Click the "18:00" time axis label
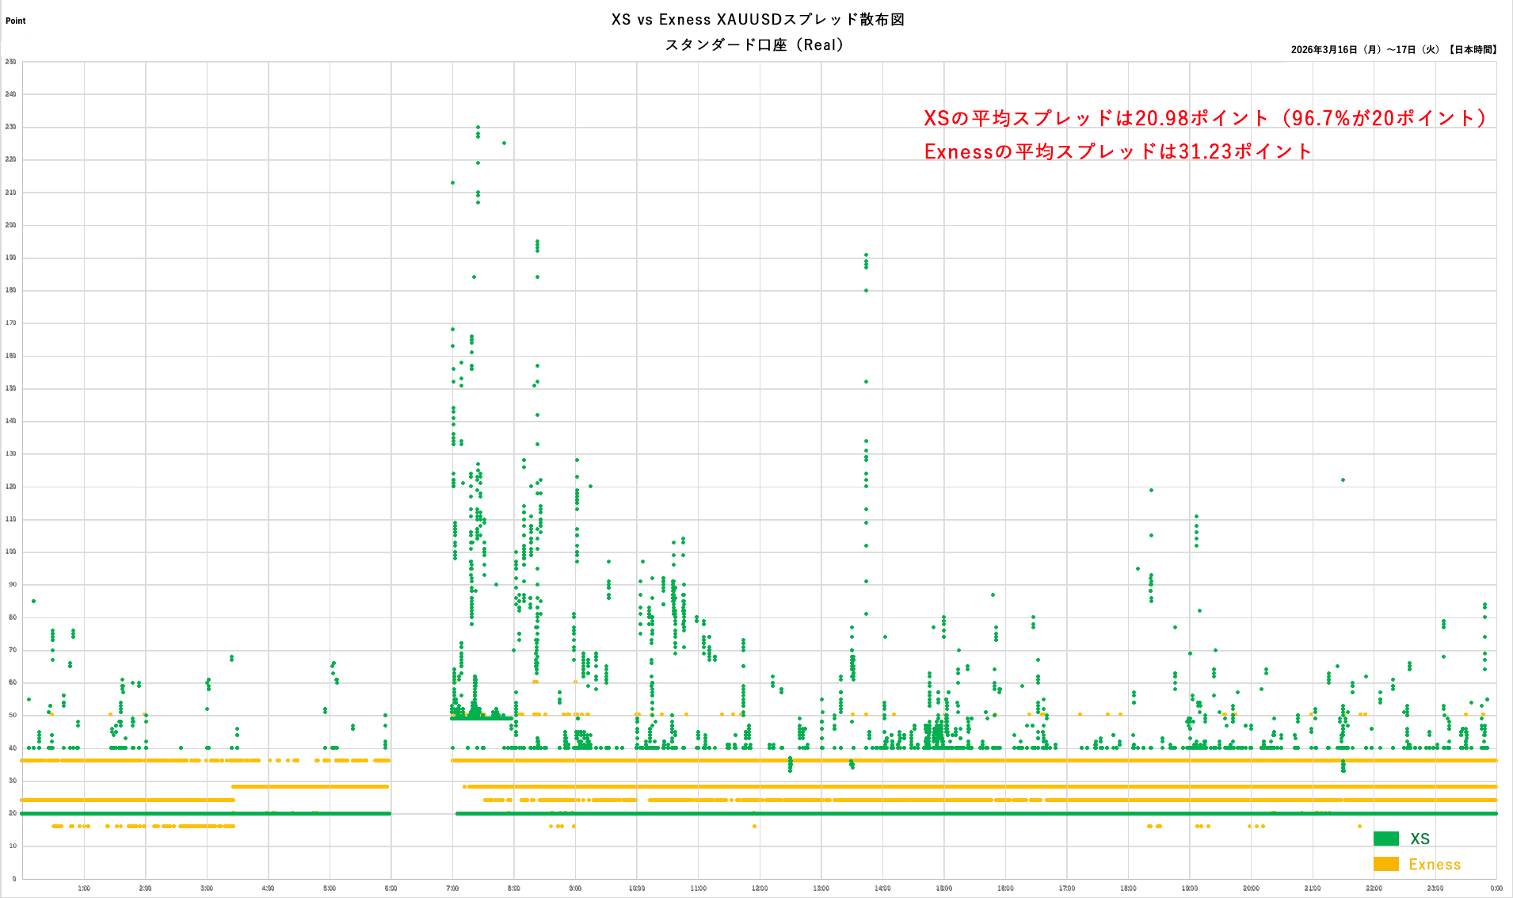The width and height of the screenshot is (1513, 898). (1128, 888)
